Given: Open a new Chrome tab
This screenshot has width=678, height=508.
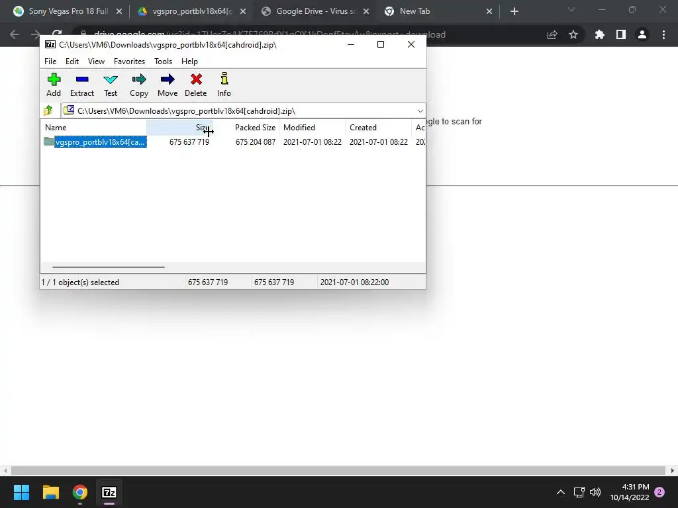Looking at the screenshot, I should point(514,11).
